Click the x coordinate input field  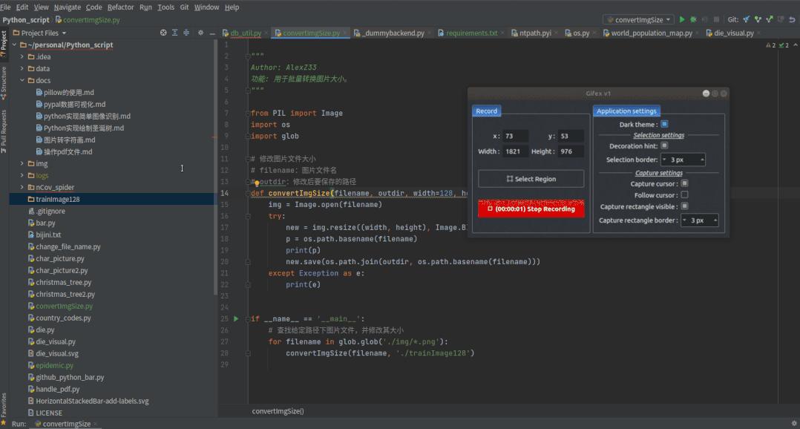point(515,137)
